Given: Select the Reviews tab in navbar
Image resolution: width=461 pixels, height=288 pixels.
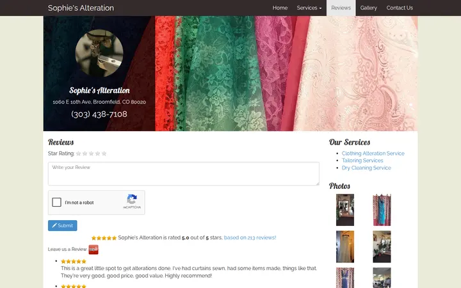Looking at the screenshot, I should pos(341,8).
